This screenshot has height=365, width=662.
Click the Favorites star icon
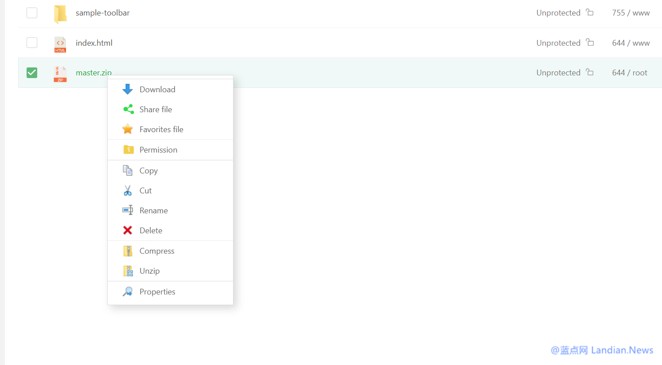click(x=128, y=129)
